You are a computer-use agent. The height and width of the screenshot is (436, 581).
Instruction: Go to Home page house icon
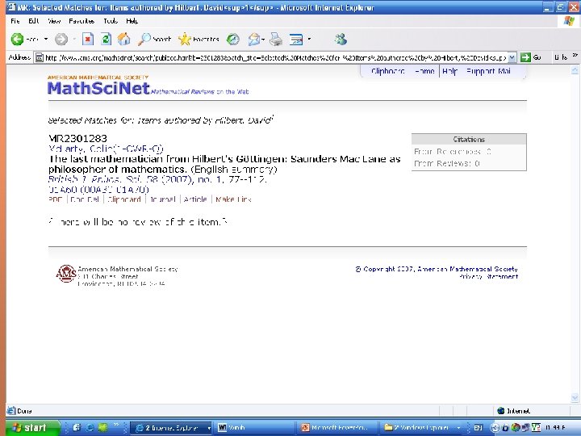[x=124, y=39]
